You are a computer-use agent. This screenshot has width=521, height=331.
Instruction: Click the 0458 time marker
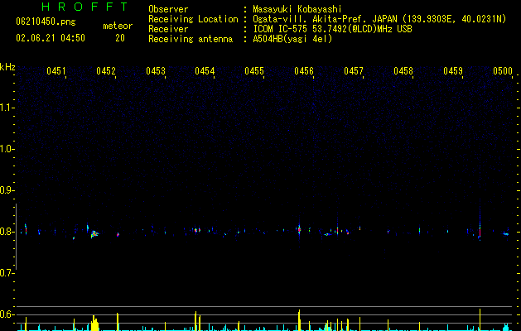(403, 71)
